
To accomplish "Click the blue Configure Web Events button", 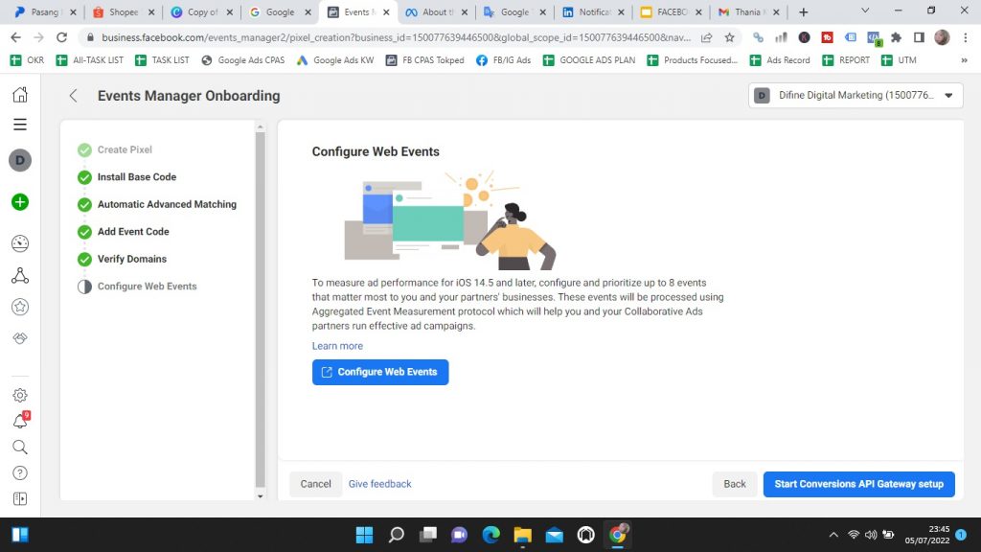I will coord(380,372).
